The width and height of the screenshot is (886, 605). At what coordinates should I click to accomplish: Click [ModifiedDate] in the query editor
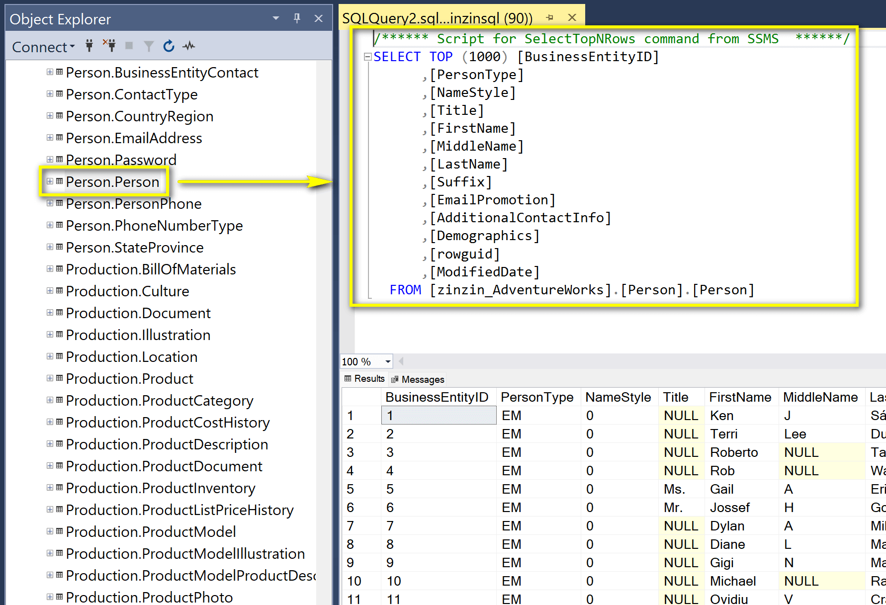coord(484,272)
